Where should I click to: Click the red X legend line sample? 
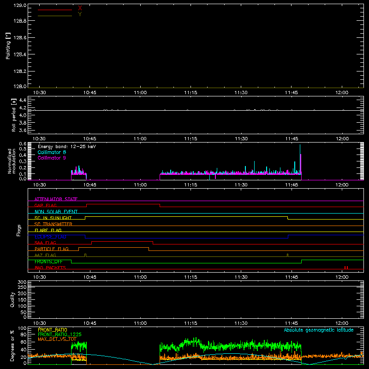click(55, 10)
